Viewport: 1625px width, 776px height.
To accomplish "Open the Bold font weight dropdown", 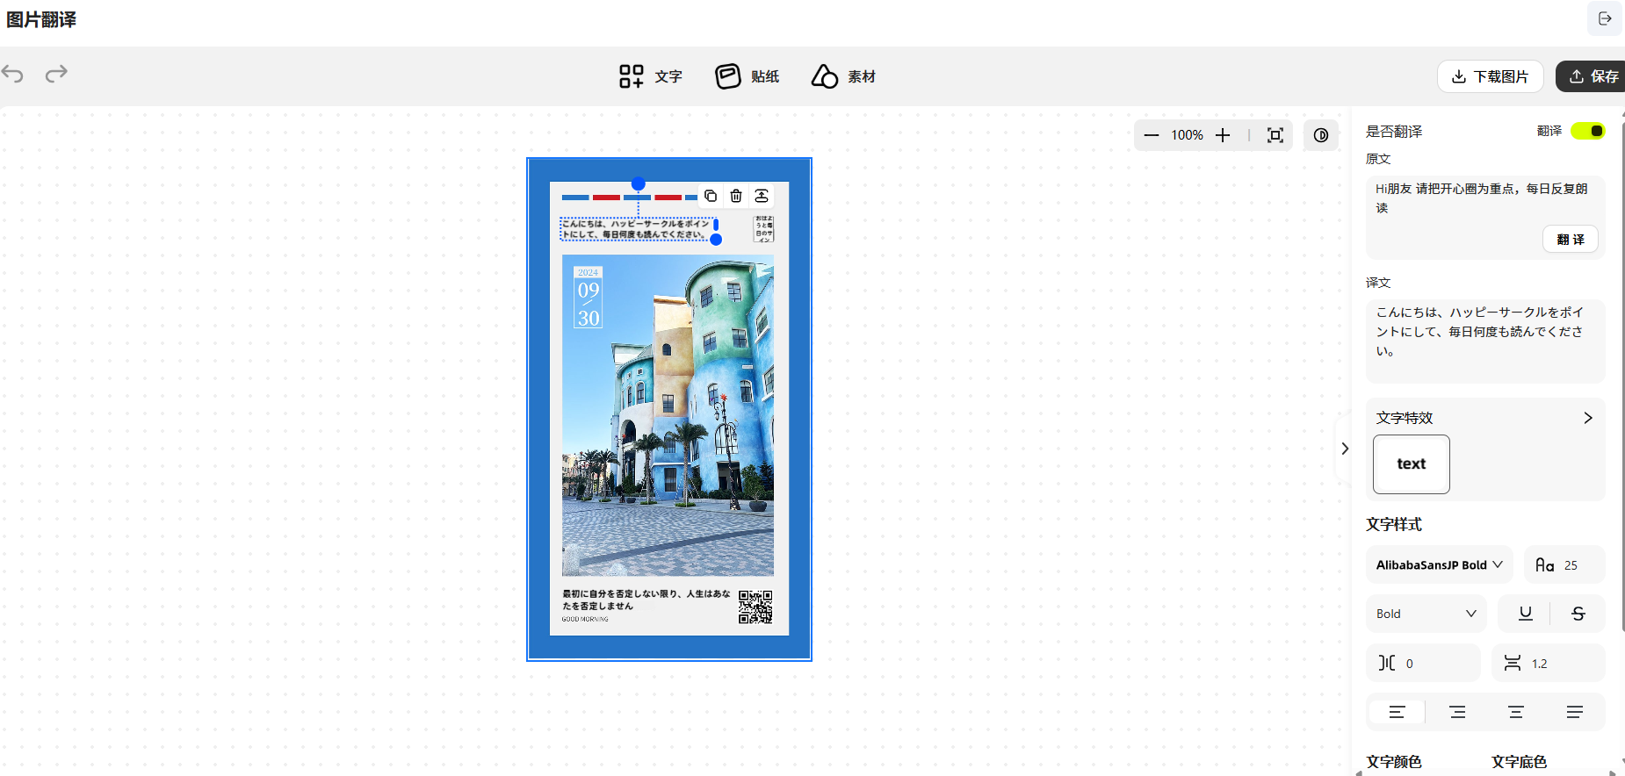I will [x=1426, y=614].
